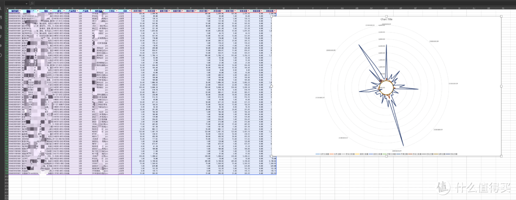Click the chart's right-middle resize handle
Image resolution: width=516 pixels, height=200 pixels.
tap(501, 86)
